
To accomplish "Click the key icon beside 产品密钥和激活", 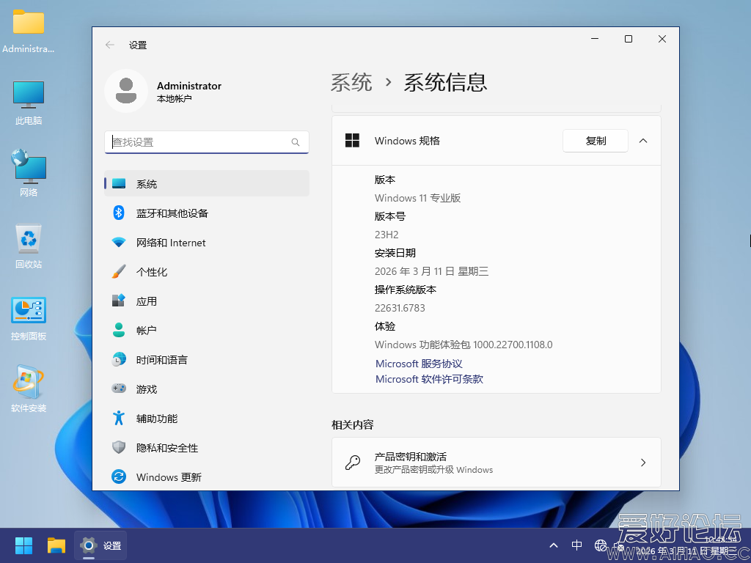I will [x=353, y=463].
